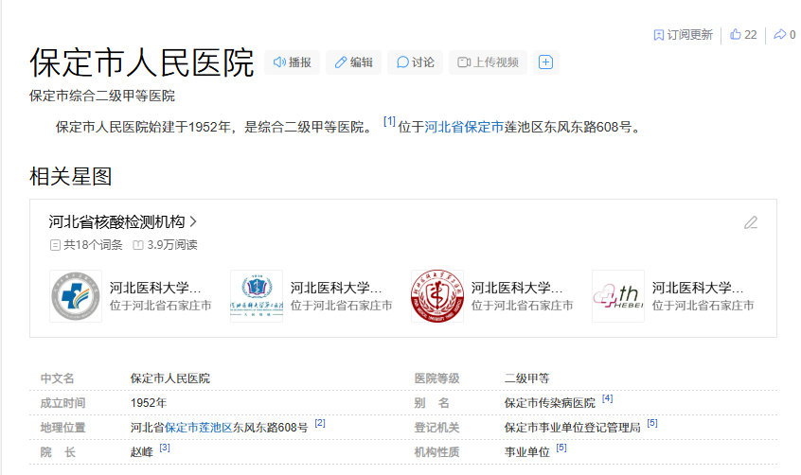Select the title 保定市人民医院 heading

tap(142, 62)
